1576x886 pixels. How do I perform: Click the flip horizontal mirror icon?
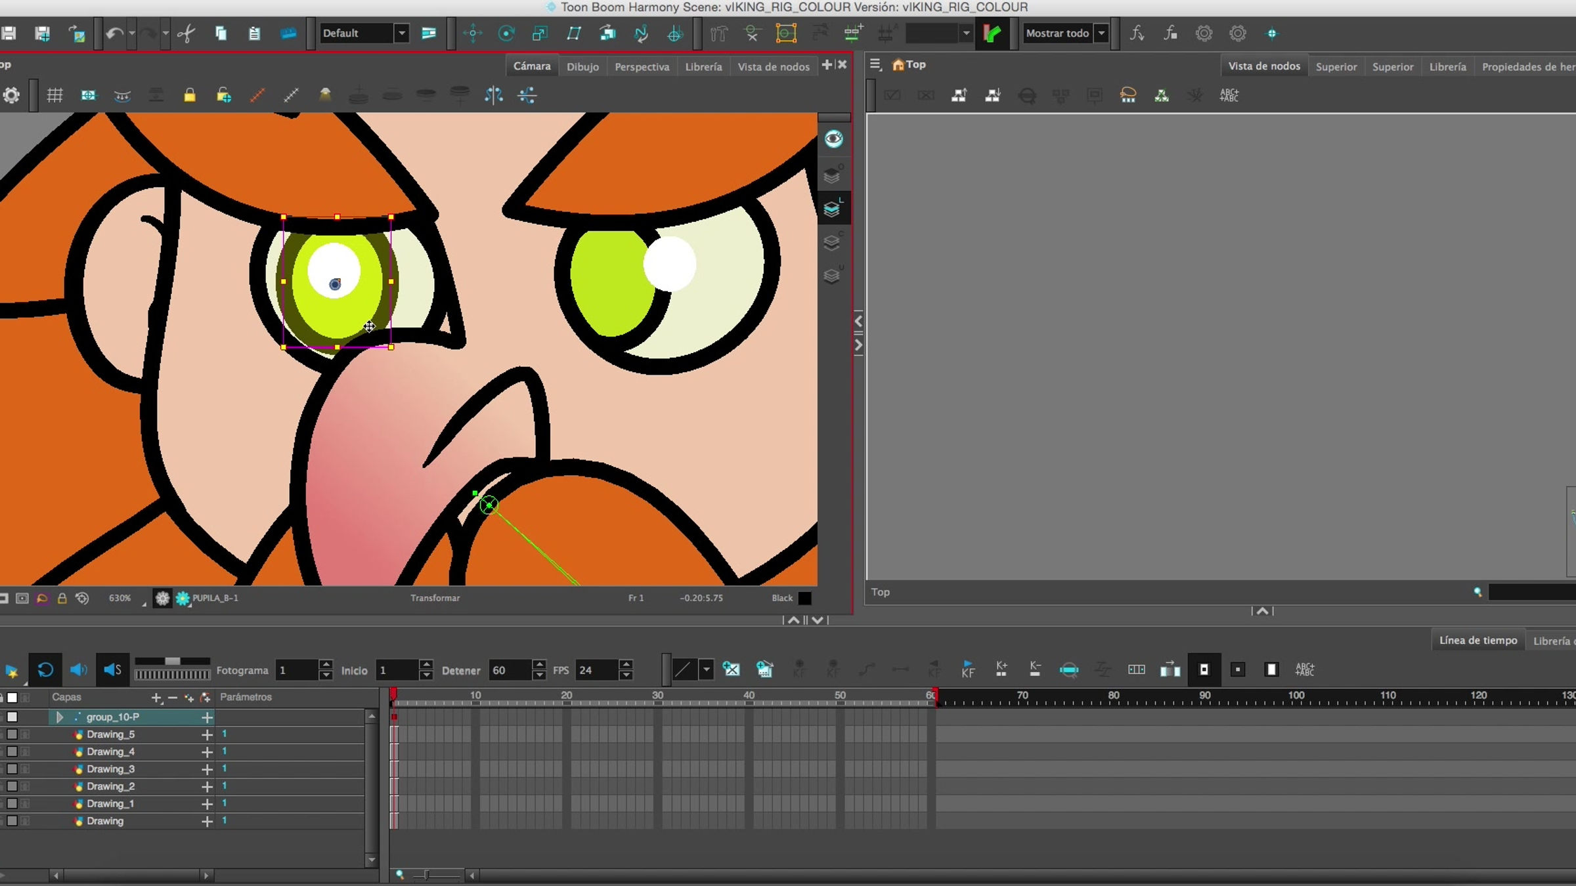pos(493,96)
